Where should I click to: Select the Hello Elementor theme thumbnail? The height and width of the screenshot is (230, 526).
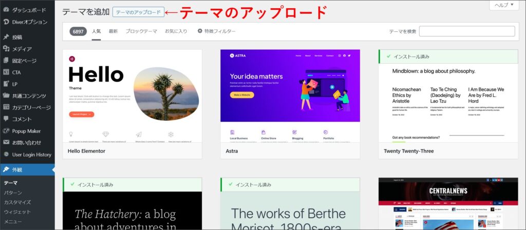132,96
